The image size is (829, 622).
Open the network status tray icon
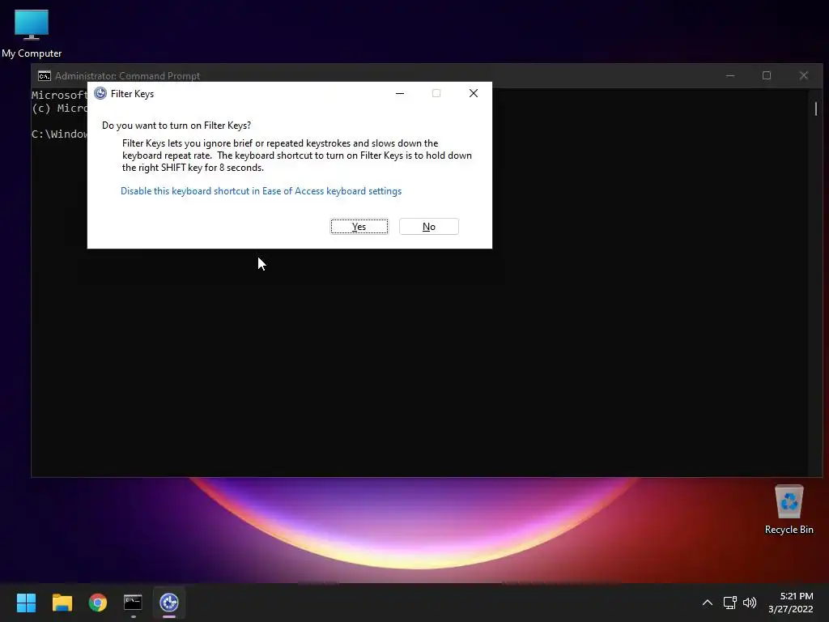(x=730, y=603)
